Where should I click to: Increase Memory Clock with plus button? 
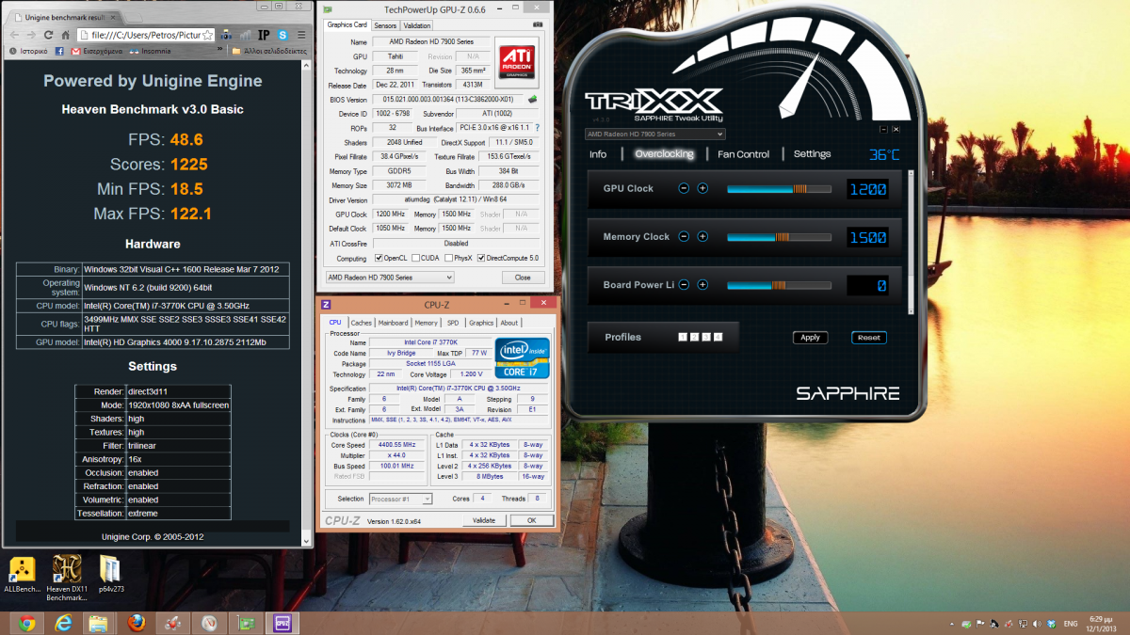(702, 236)
